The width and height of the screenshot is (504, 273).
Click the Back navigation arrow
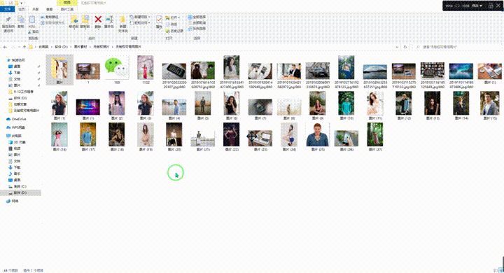pyautogui.click(x=5, y=47)
